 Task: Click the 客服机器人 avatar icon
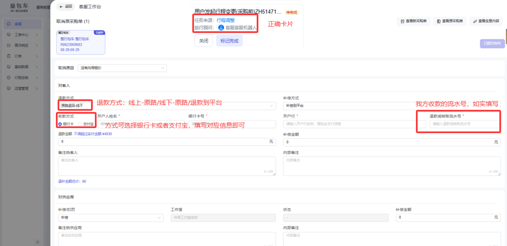click(221, 28)
